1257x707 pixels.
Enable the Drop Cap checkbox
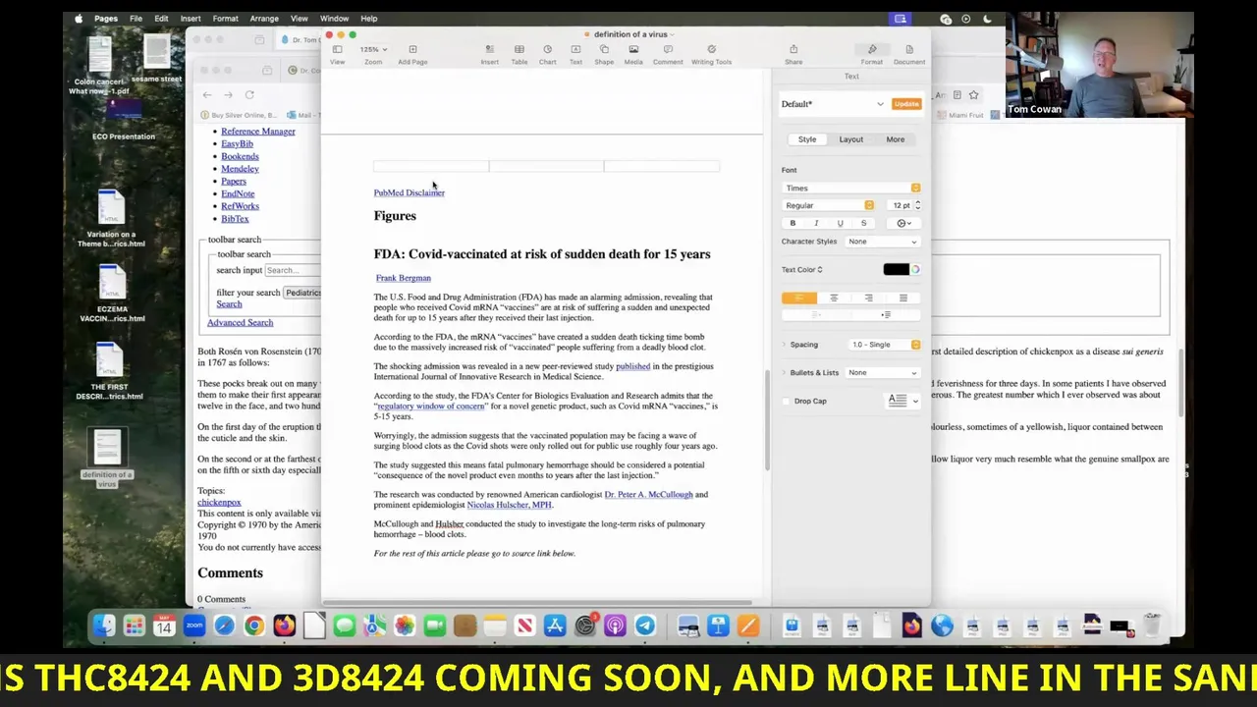coord(787,401)
